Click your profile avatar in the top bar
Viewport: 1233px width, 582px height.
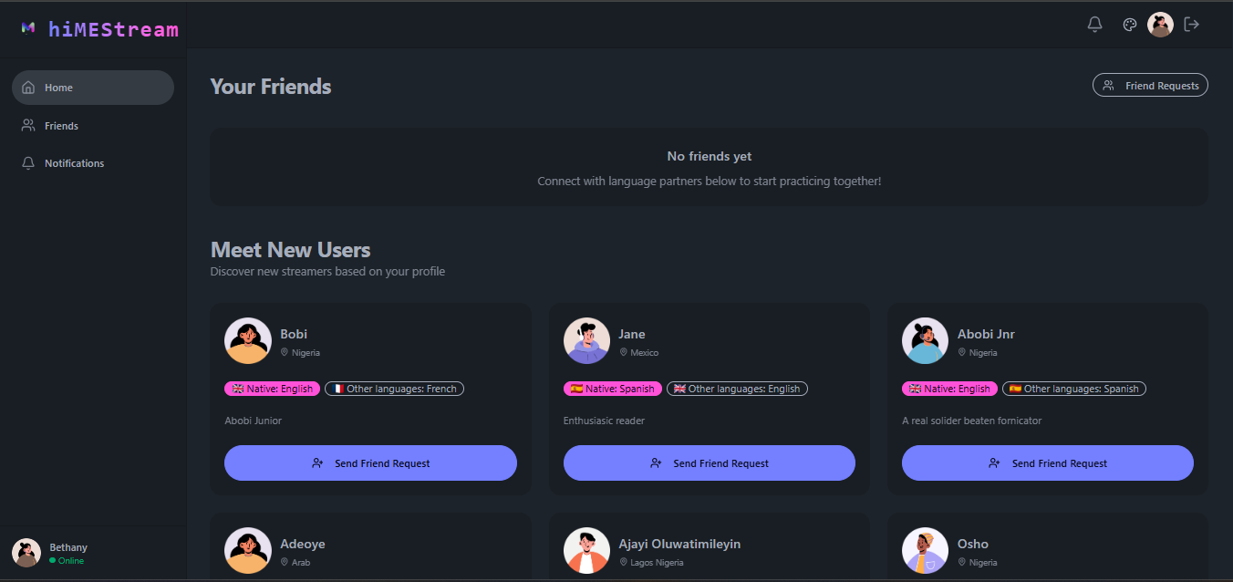pos(1160,25)
